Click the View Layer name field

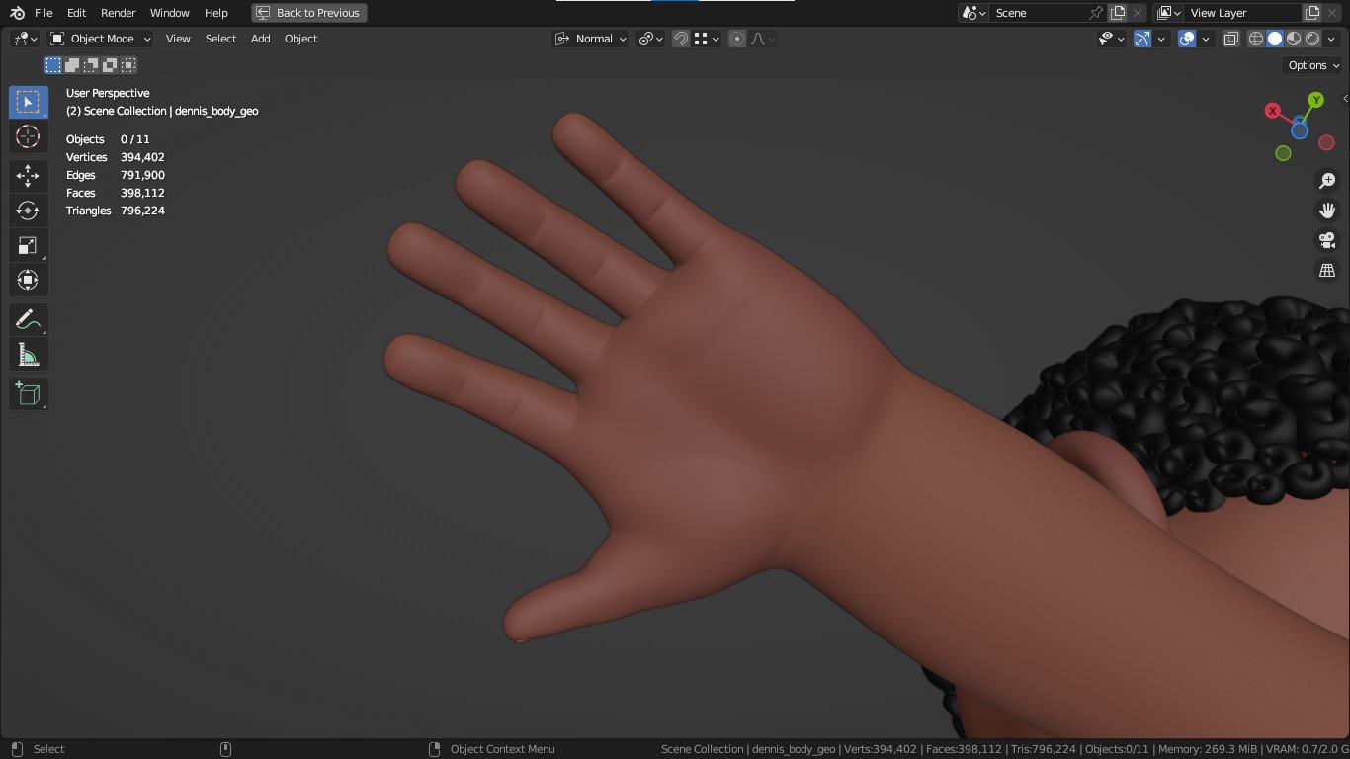tap(1243, 13)
